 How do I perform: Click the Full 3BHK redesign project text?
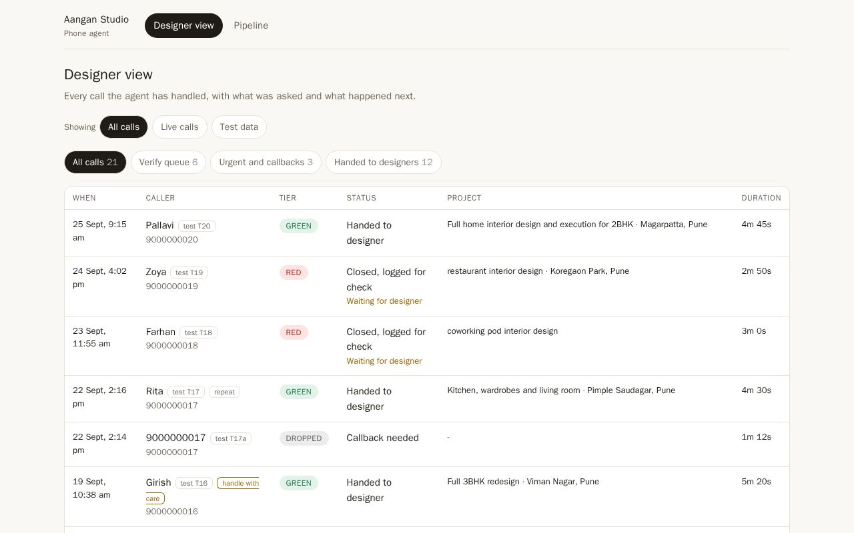[523, 482]
